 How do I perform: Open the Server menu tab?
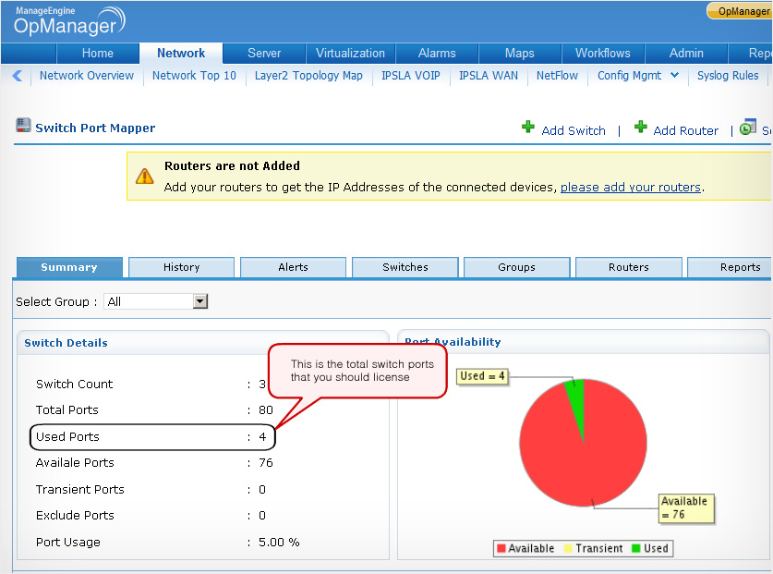coord(264,53)
